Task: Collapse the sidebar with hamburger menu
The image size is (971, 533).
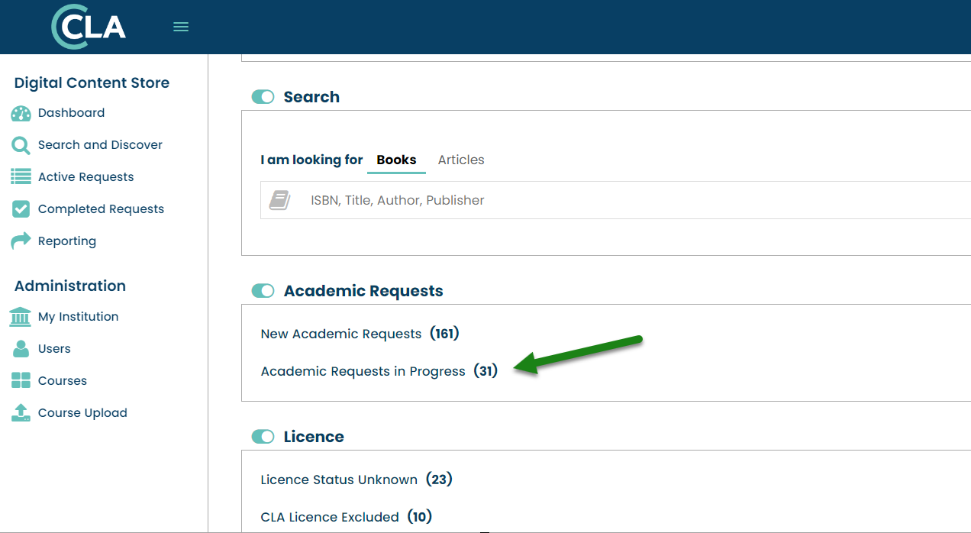Action: 181,27
